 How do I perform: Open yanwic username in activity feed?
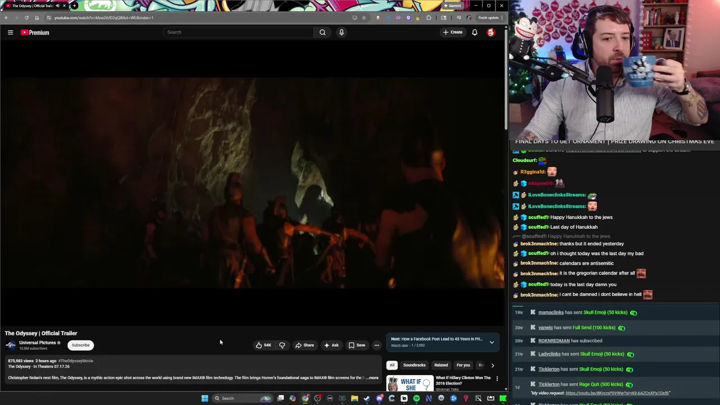[546, 328]
